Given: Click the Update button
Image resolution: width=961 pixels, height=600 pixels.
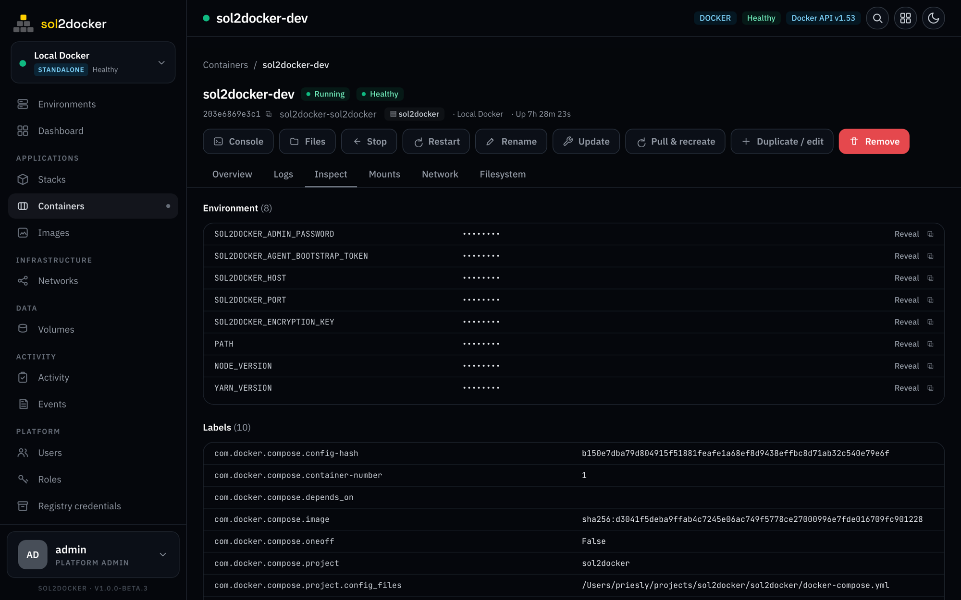Looking at the screenshot, I should (586, 142).
